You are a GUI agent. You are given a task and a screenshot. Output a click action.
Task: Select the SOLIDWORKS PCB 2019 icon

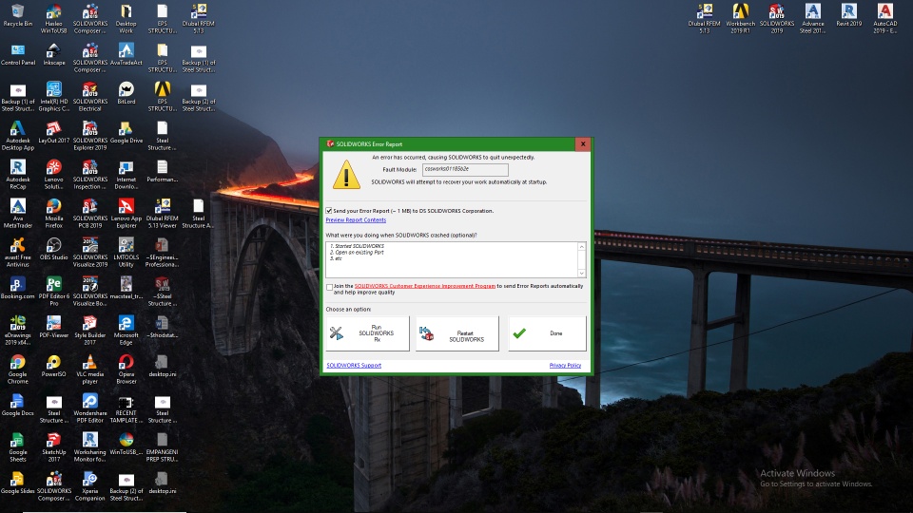click(x=89, y=214)
